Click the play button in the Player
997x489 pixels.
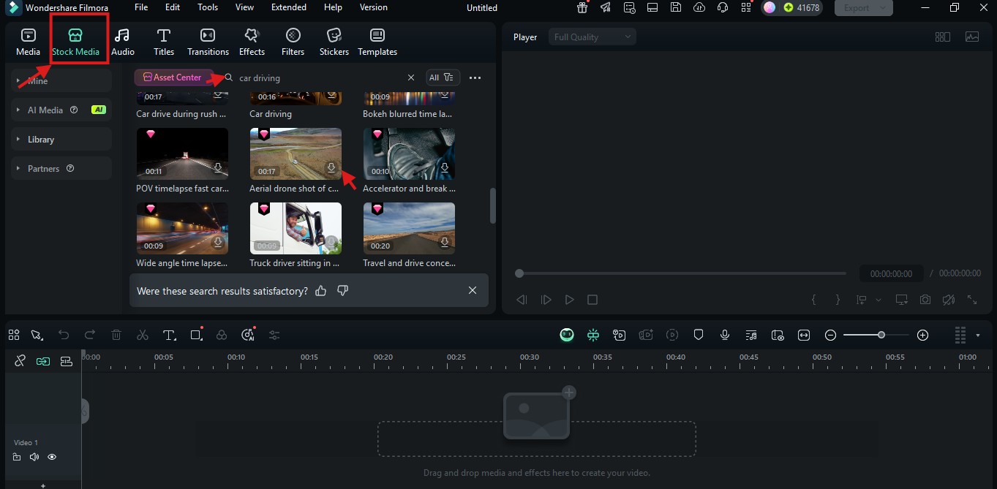569,300
